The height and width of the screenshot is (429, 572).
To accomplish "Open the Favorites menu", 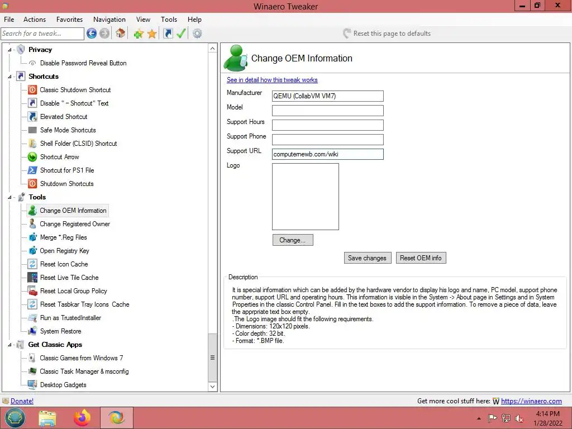I will (69, 20).
